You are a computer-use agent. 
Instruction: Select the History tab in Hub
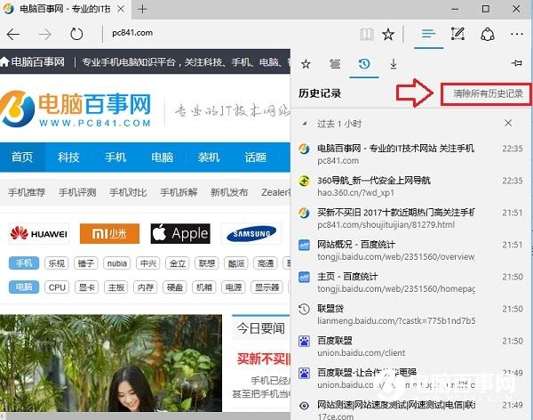(364, 64)
